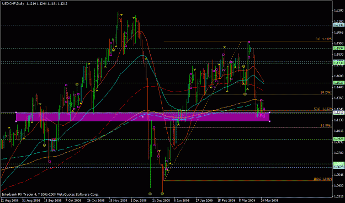The width and height of the screenshot is (345, 203).
Task: Click the 8 Jan 2009 date label
Action: pyautogui.click(x=182, y=201)
